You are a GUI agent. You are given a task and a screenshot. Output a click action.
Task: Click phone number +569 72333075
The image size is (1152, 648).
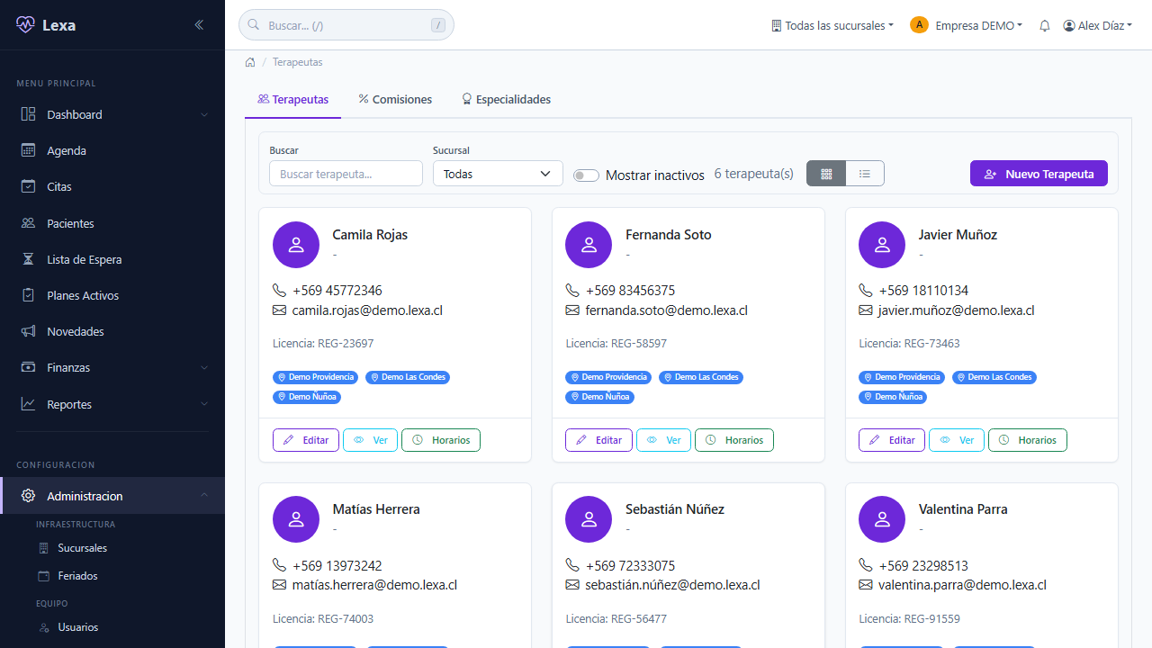630,566
